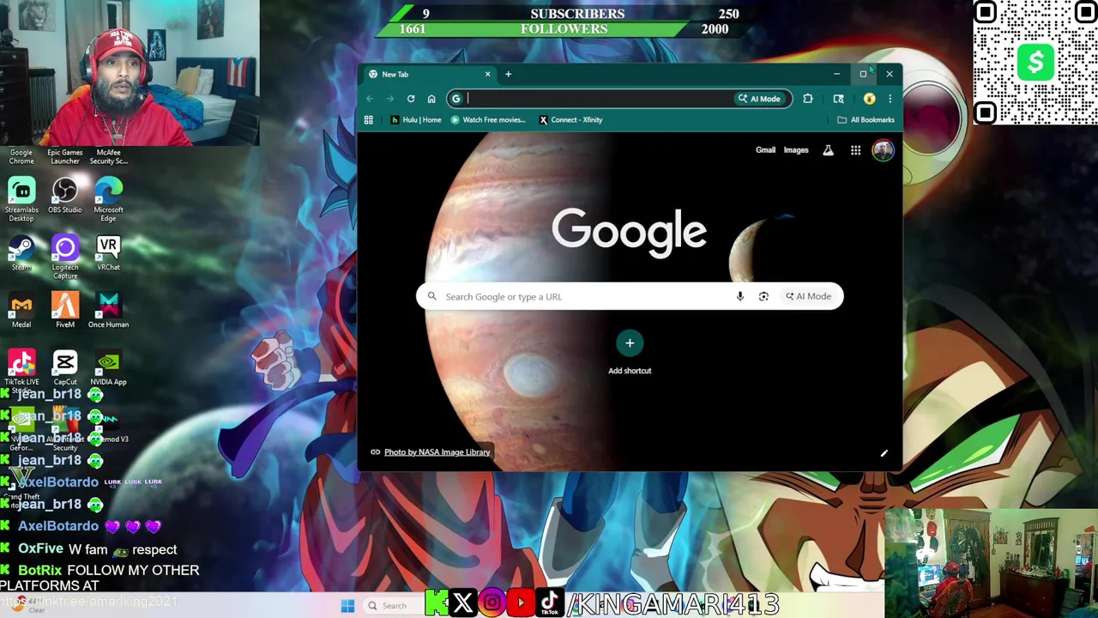Open the Windows Start menu
The height and width of the screenshot is (618, 1098).
tap(347, 606)
